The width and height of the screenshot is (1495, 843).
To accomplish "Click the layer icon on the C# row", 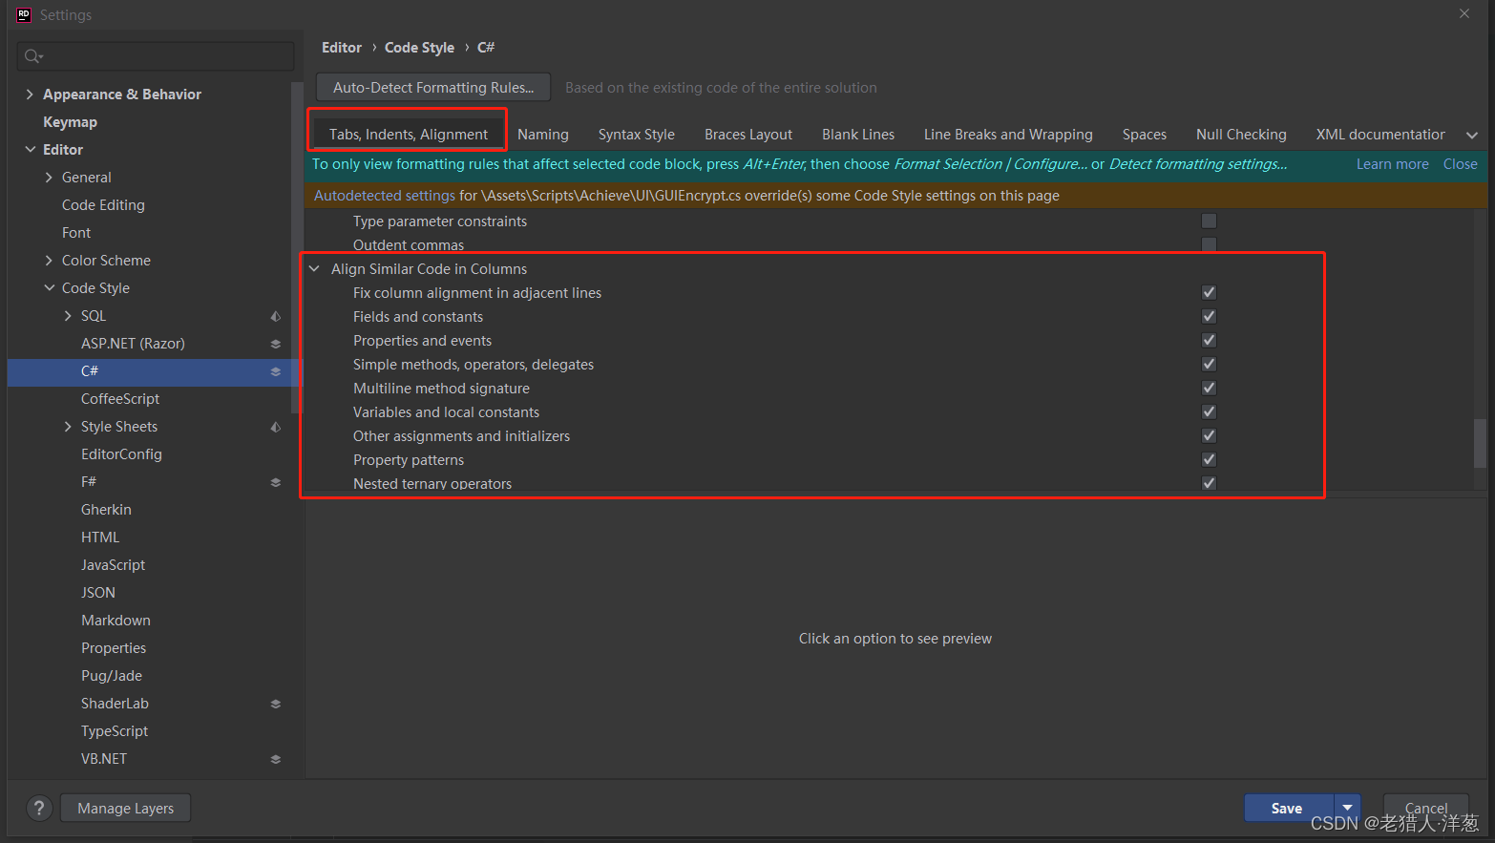I will (x=275, y=371).
